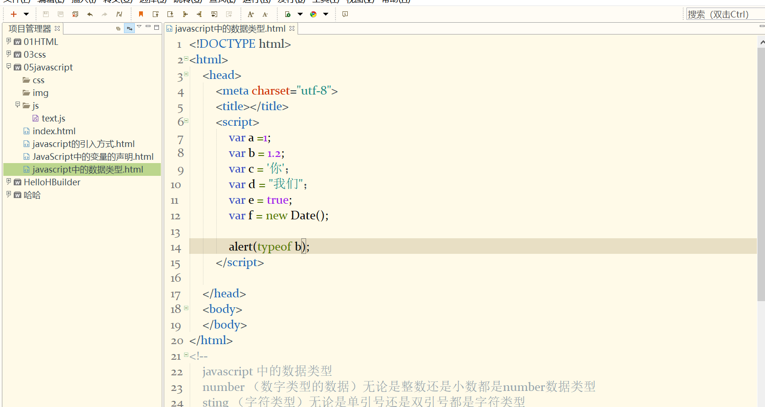Viewport: 765px width, 407px height.
Task: Close the javascript中的数据类型.html editor tab
Action: tap(292, 28)
